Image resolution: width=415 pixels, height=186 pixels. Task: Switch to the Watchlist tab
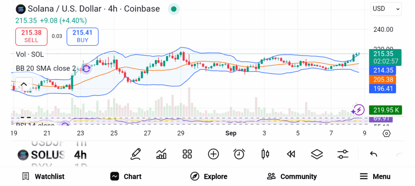tap(43, 176)
